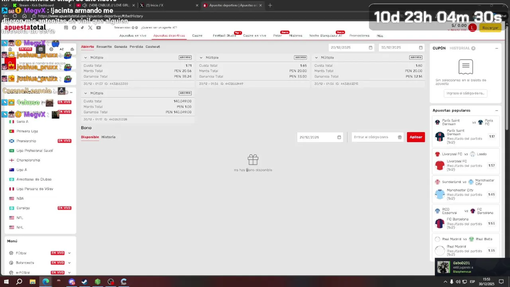Expand the e-Fútbol menu chevron
This screenshot has width=510, height=287.
click(x=69, y=273)
